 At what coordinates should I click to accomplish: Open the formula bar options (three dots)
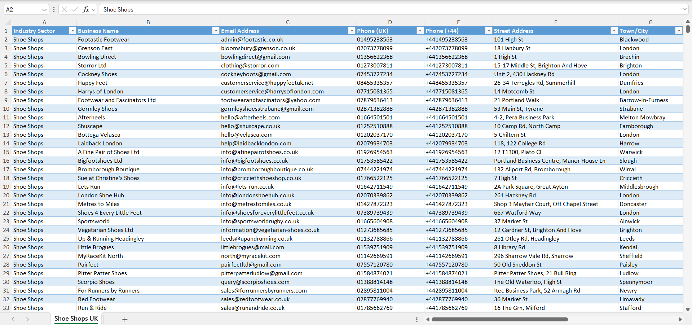coord(54,9)
